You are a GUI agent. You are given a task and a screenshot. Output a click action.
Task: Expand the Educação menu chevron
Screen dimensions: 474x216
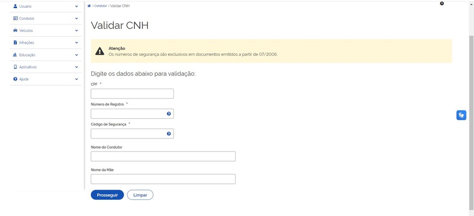(x=77, y=55)
